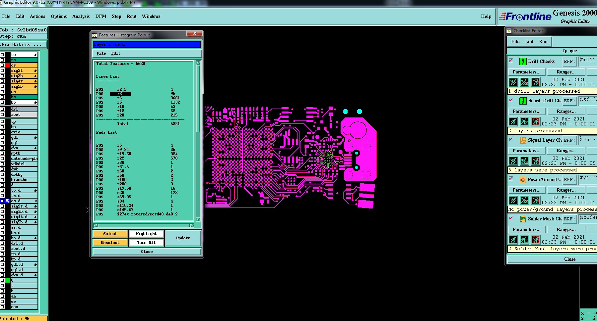Open the Job Matrix button

pyautogui.click(x=23, y=44)
